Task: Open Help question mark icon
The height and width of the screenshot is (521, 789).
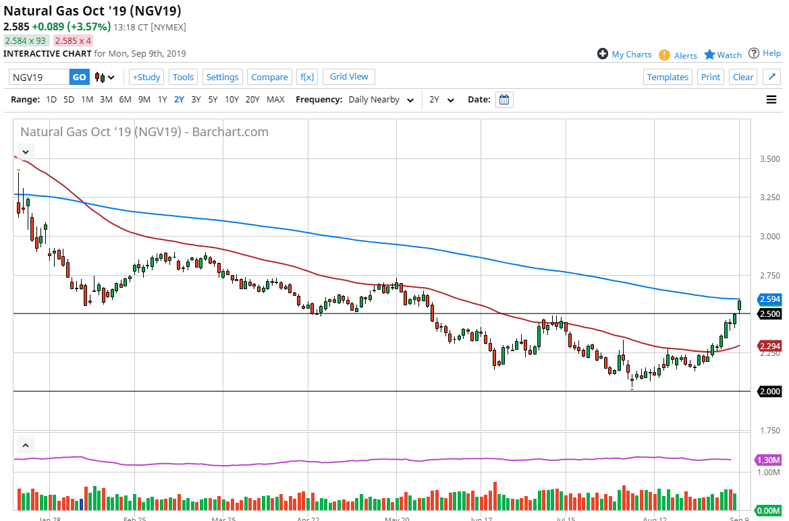Action: point(754,53)
